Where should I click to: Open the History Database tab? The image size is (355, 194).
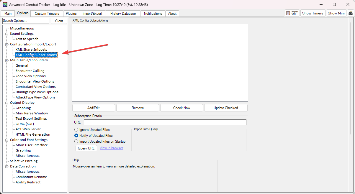click(x=123, y=14)
